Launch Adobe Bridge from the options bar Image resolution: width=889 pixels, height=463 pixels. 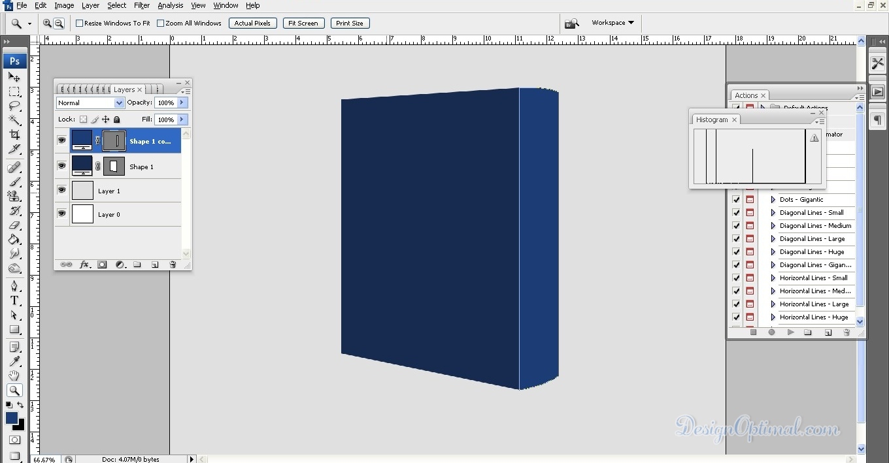tap(572, 24)
